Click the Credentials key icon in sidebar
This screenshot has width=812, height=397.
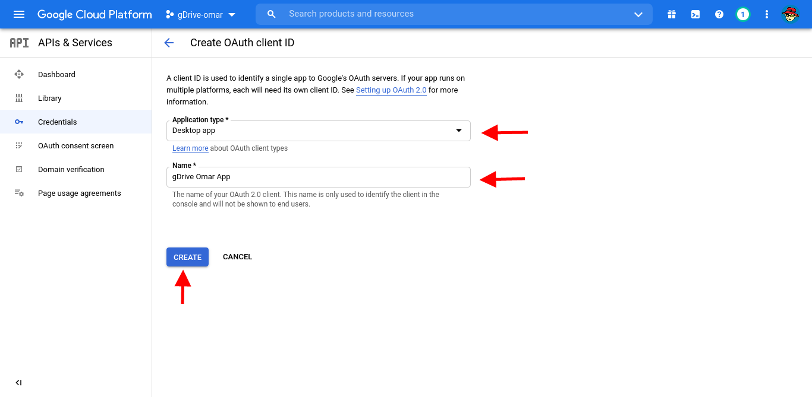coord(18,122)
